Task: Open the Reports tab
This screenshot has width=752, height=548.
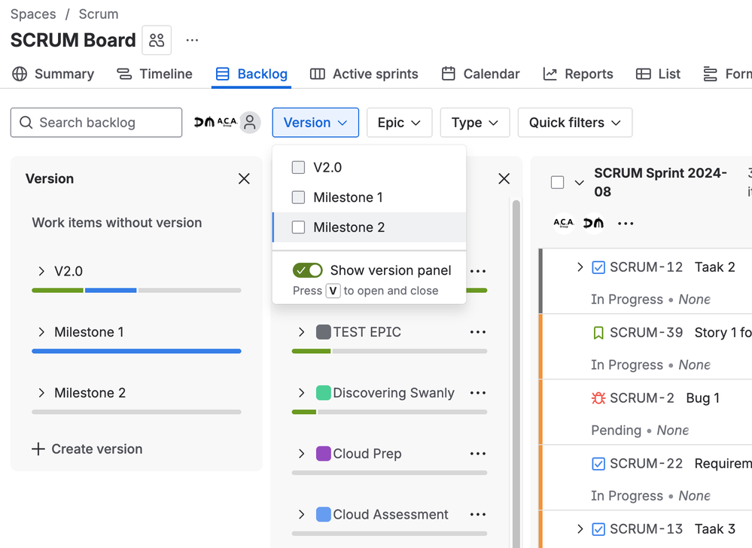Action: tap(578, 74)
